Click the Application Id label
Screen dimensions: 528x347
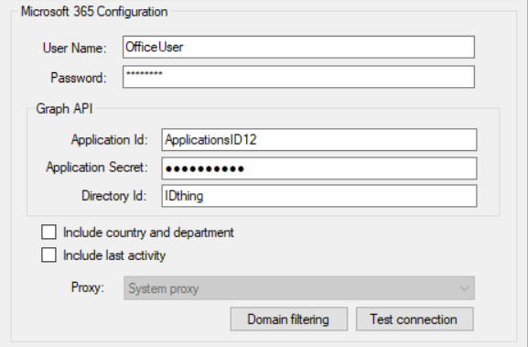[x=110, y=140]
